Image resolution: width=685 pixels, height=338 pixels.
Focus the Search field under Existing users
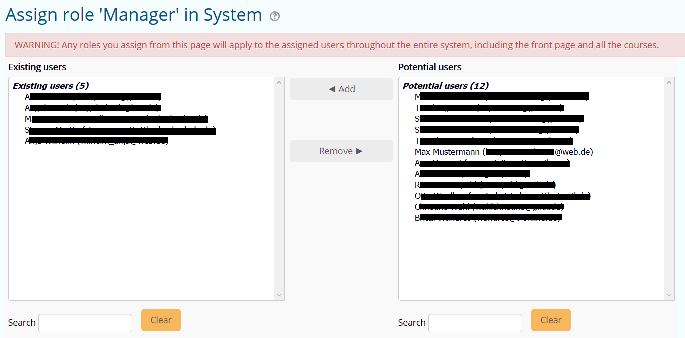coord(85,323)
